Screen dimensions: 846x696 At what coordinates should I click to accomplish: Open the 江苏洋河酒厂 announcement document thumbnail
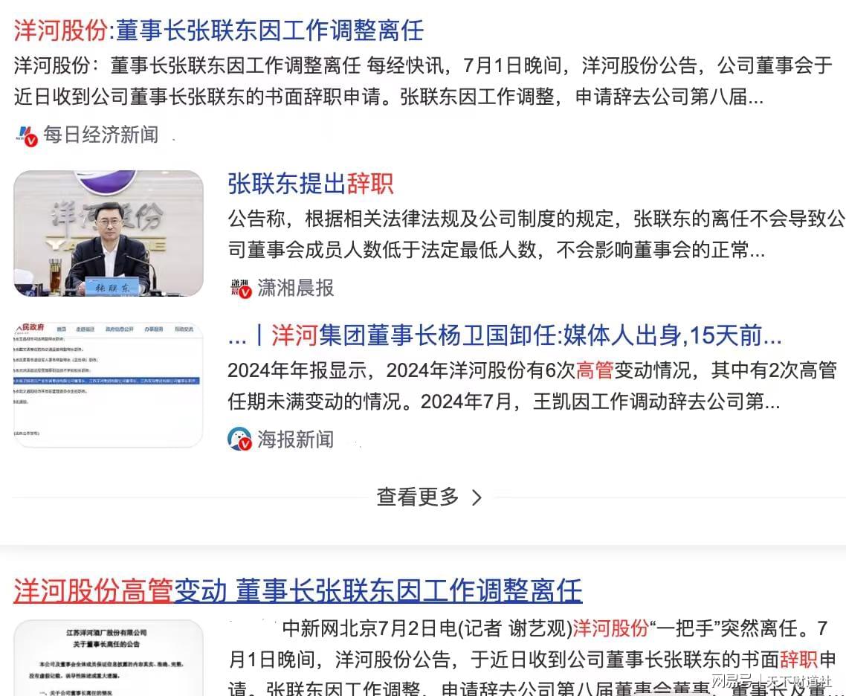[x=109, y=658]
